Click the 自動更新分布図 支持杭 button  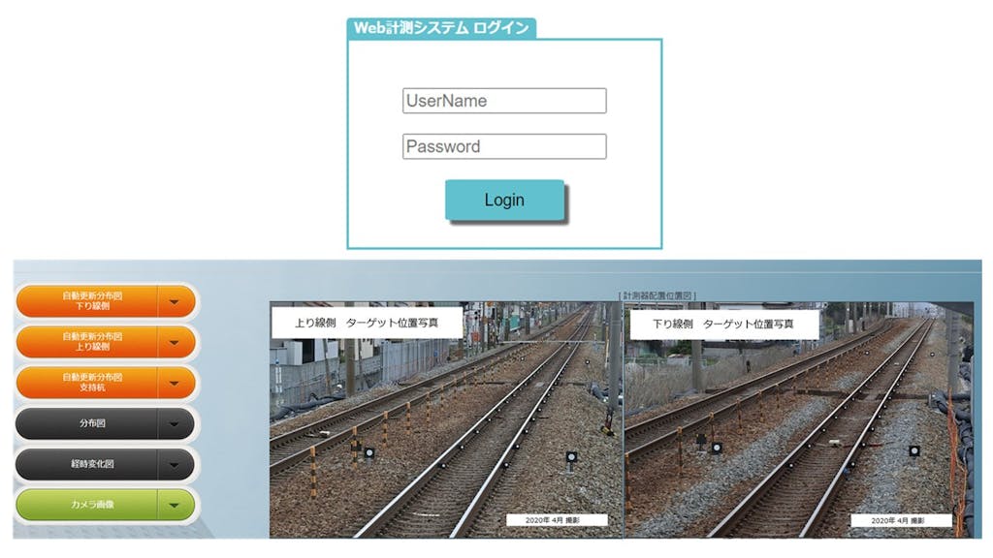click(88, 383)
